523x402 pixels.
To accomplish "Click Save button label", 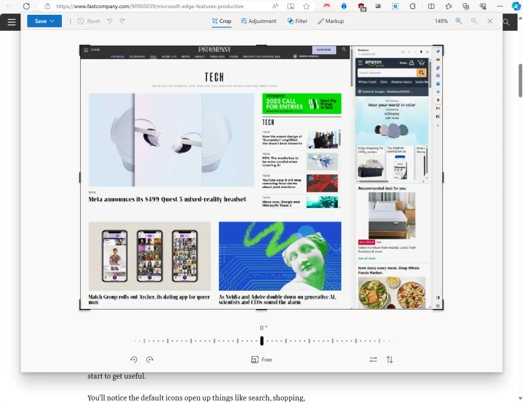I will pyautogui.click(x=41, y=21).
